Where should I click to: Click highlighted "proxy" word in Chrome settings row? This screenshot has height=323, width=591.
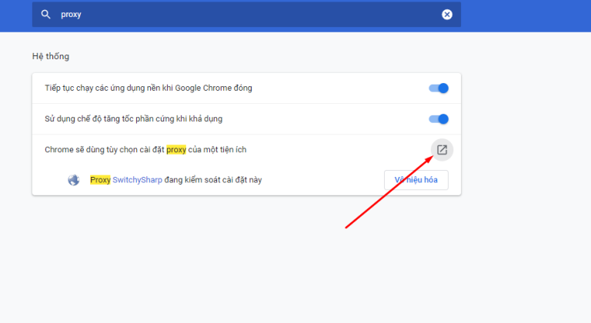point(177,149)
